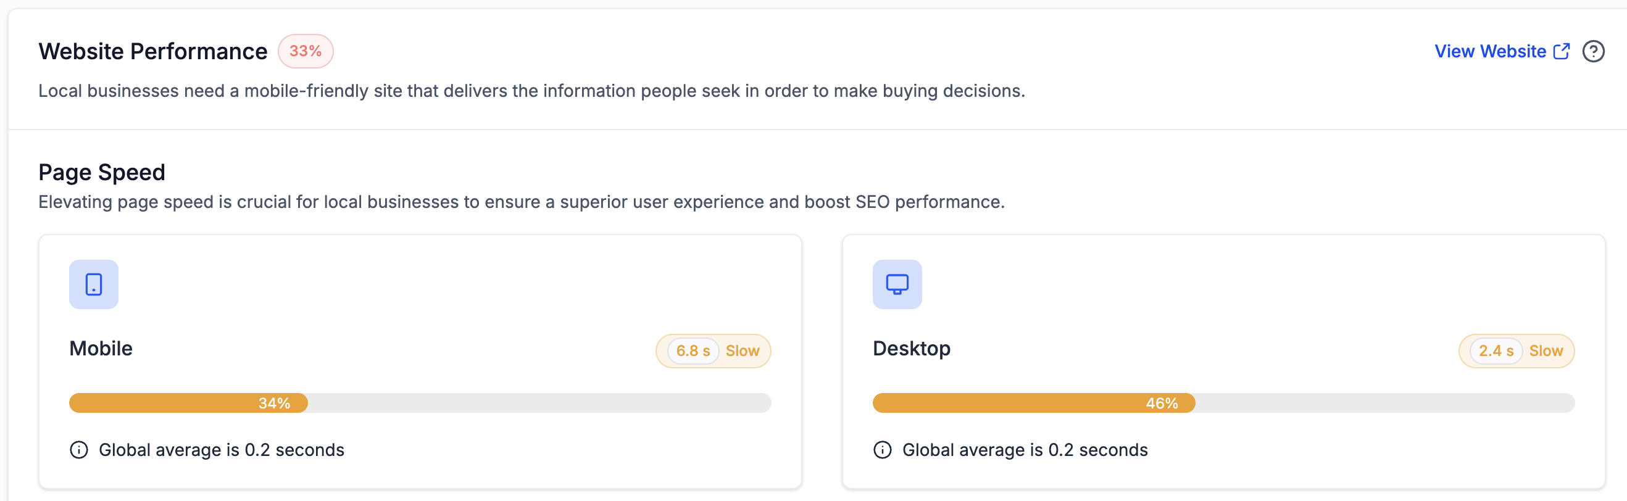1627x501 pixels.
Task: Click the Mobile 6.8 s time badge
Action: point(693,351)
